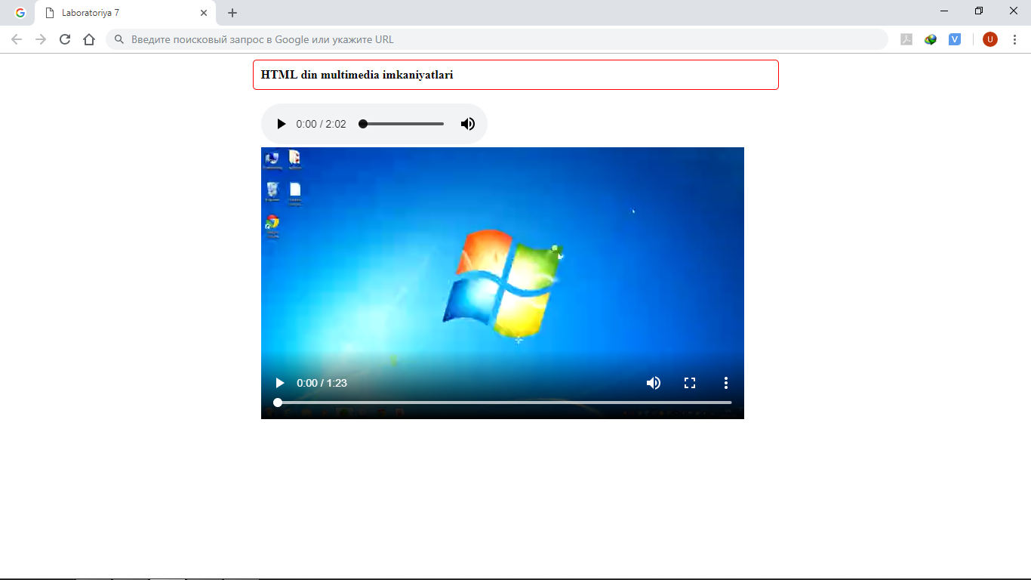The width and height of the screenshot is (1031, 580).
Task: Switch to the Google pinned tab
Action: pyautogui.click(x=20, y=13)
